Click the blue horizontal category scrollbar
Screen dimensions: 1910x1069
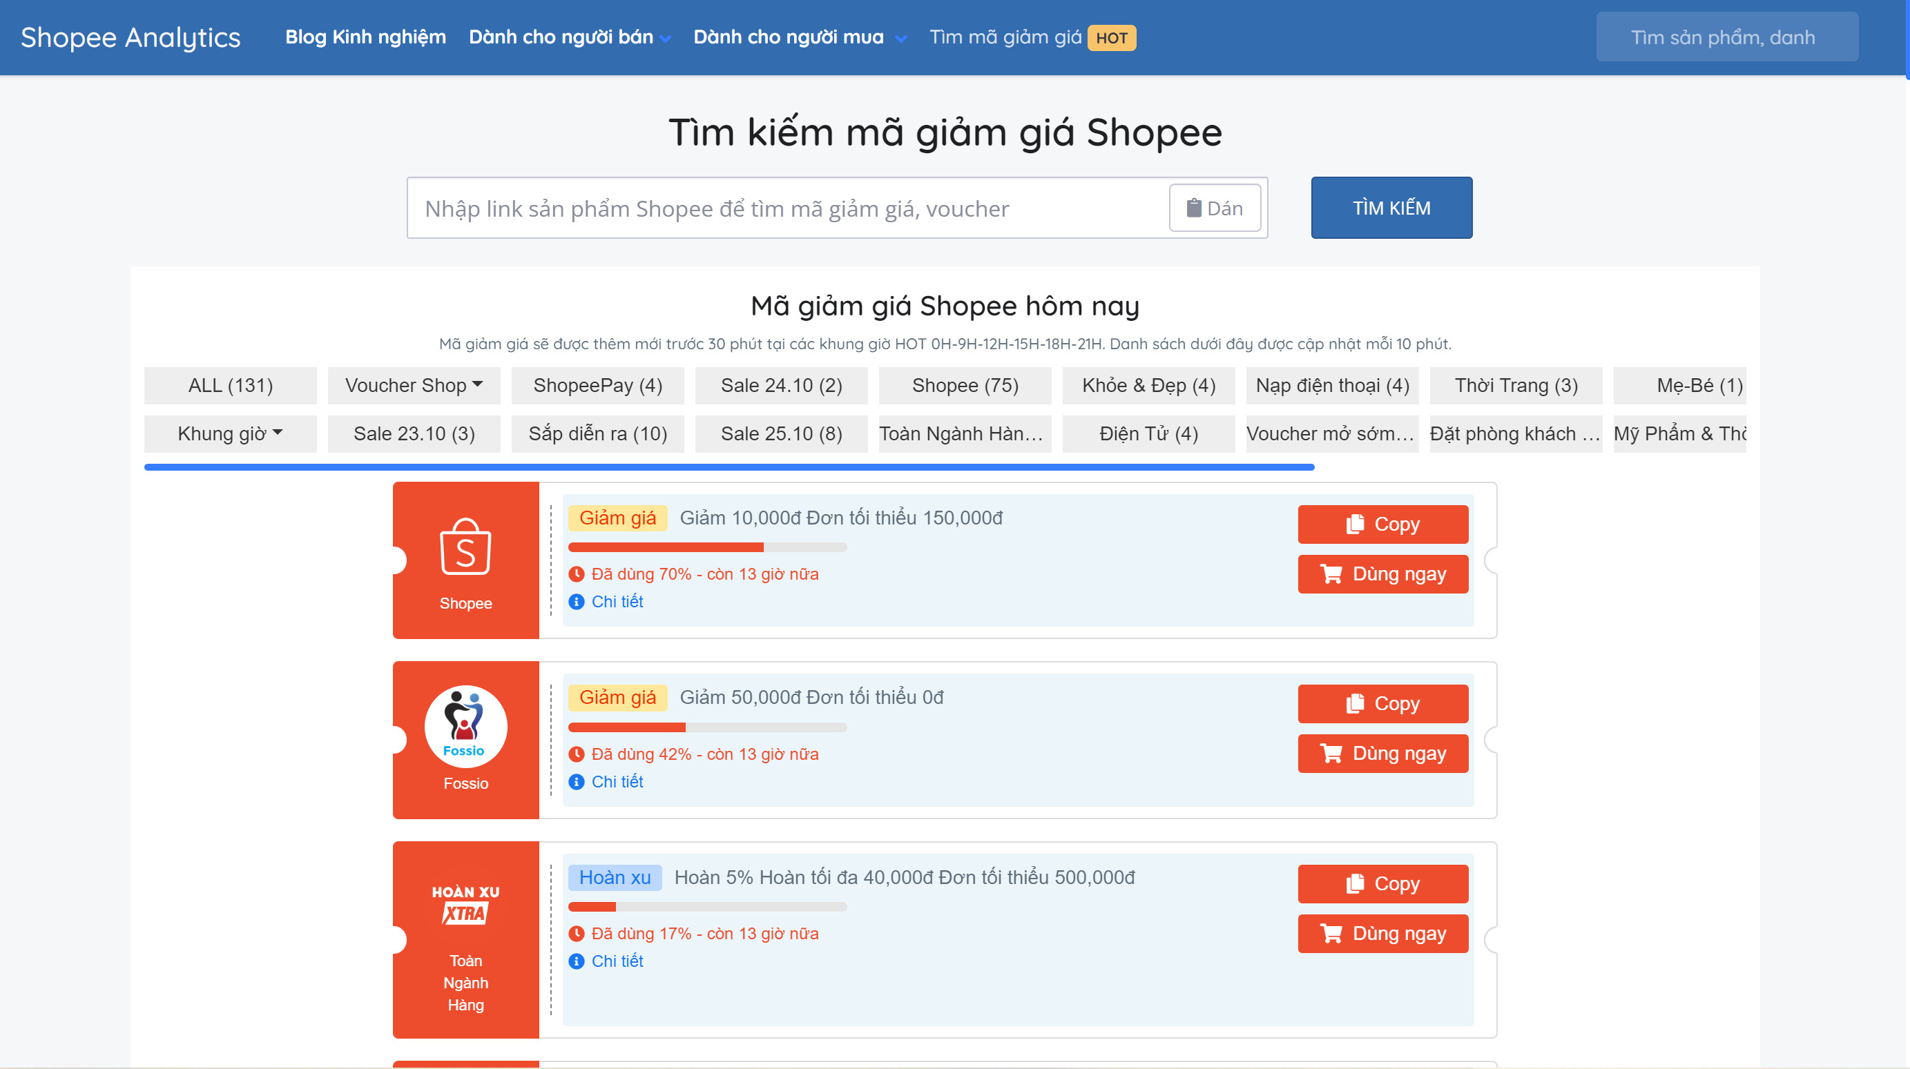[x=729, y=467]
